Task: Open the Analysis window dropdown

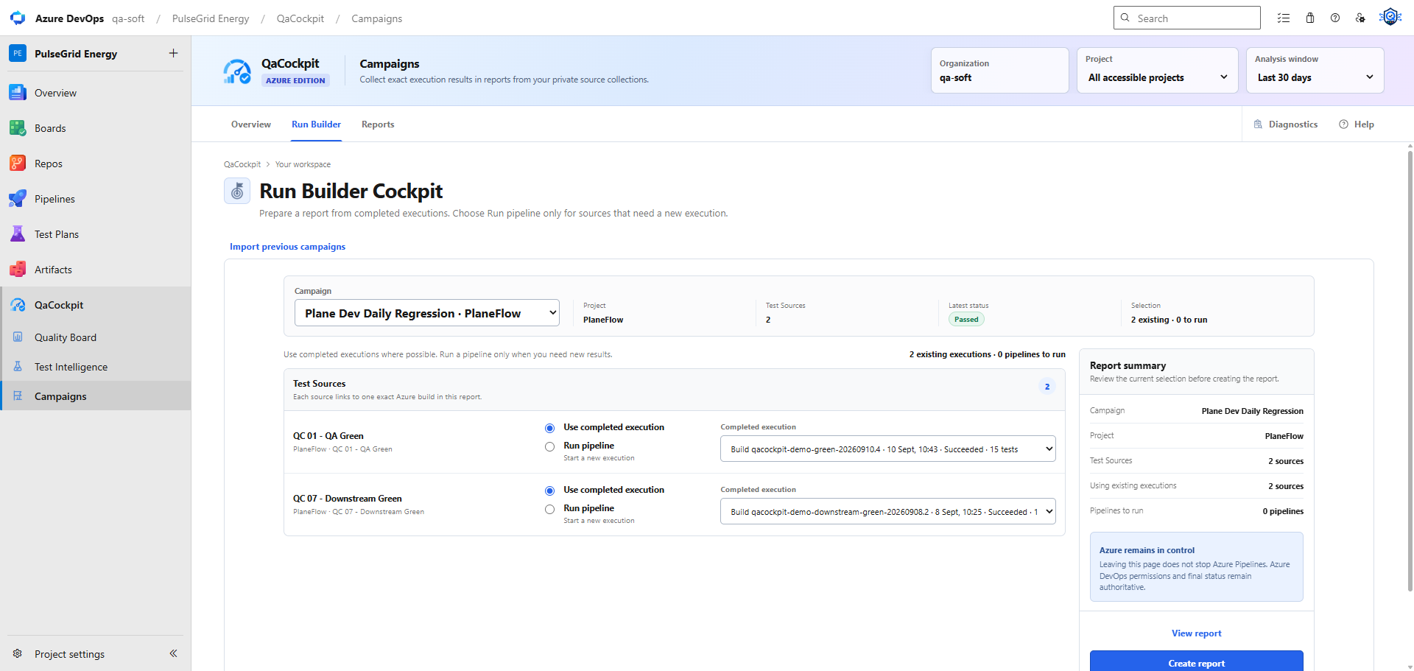Action: click(x=1315, y=70)
